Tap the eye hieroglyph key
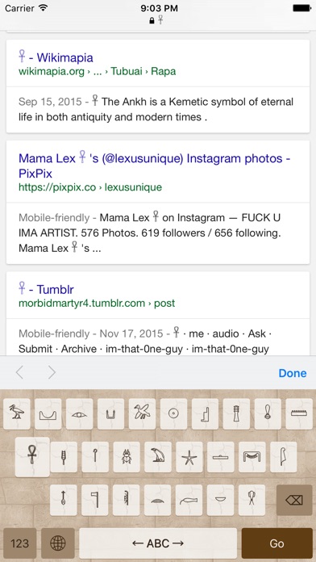This screenshot has height=562, width=316. point(79,414)
